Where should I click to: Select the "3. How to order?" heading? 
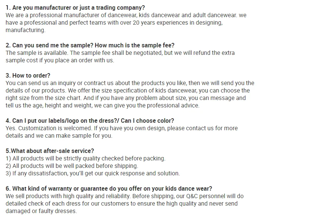point(28,76)
